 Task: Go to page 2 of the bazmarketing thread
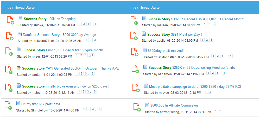tap(220, 111)
